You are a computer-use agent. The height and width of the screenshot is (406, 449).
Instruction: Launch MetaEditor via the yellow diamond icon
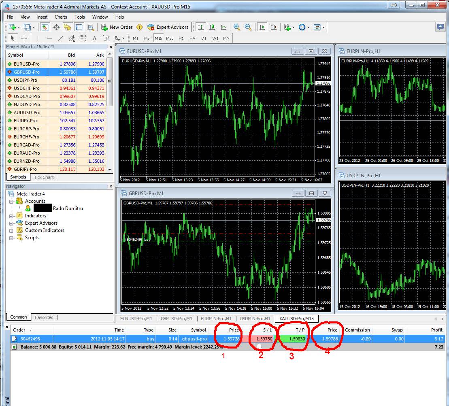click(x=139, y=27)
